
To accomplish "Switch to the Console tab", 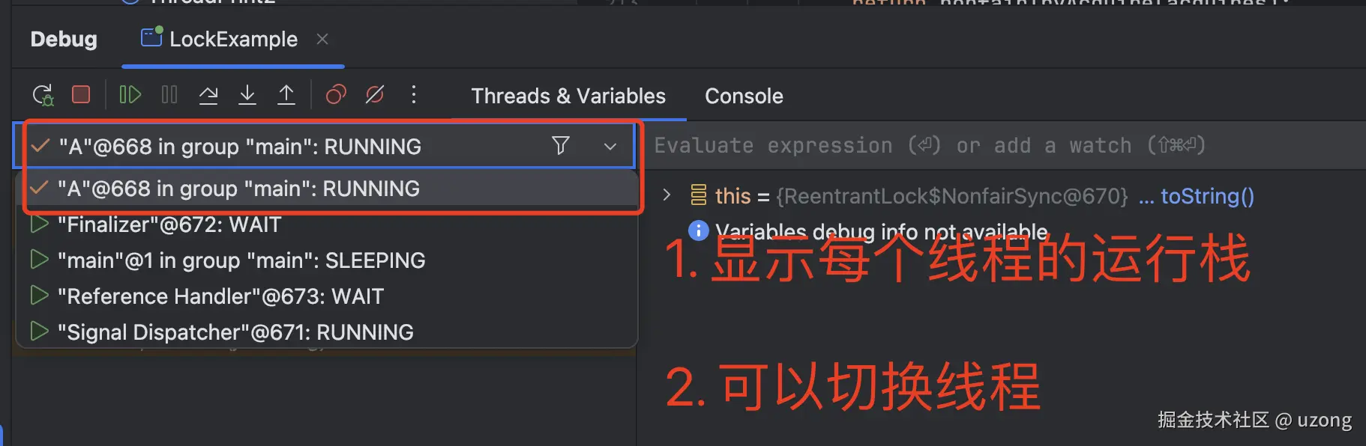I will coord(744,96).
